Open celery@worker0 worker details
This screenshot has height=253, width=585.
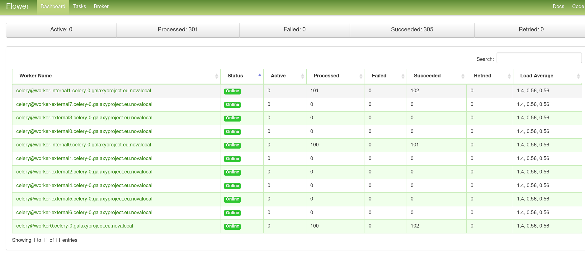point(74,226)
